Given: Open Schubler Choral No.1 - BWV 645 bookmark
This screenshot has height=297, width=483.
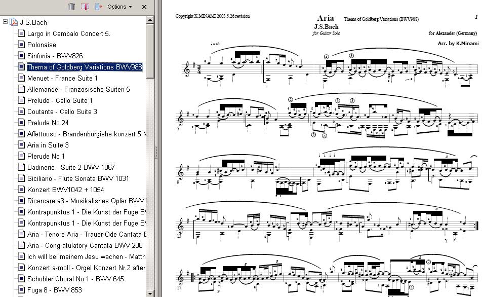Looking at the screenshot, I should [75, 279].
